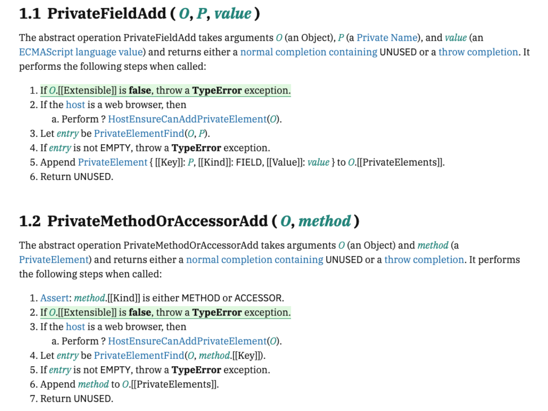
Task: Click the PrivateFieldAdd section heading
Action: click(x=107, y=14)
